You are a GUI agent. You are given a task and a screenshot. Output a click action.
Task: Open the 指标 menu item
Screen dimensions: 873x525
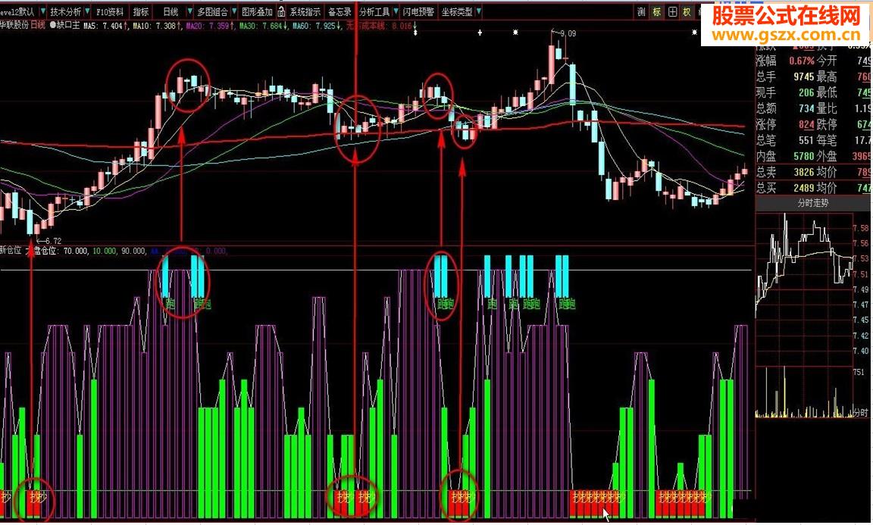pyautogui.click(x=141, y=11)
